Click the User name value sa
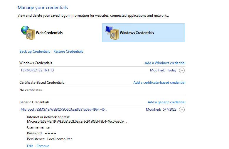 [x=48, y=127]
